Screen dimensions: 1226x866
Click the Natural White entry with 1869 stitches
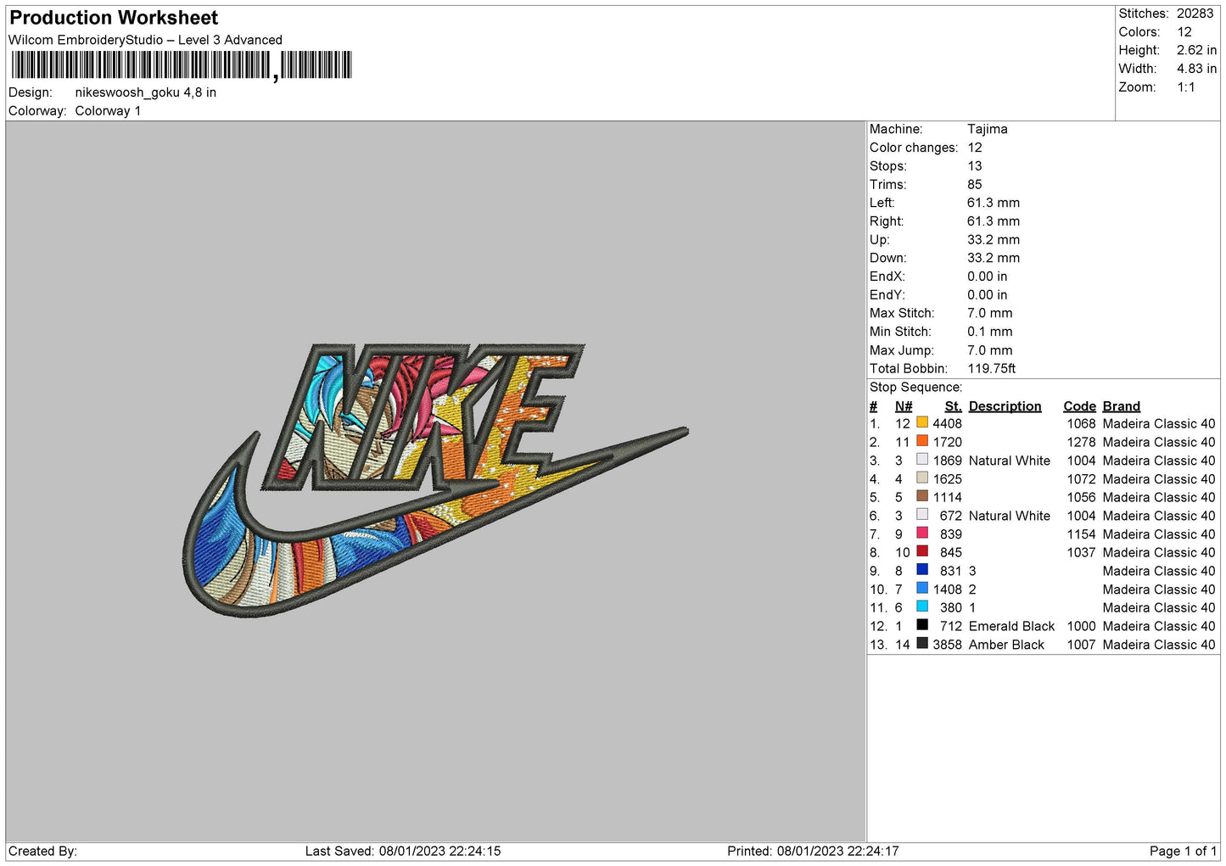(x=1009, y=461)
